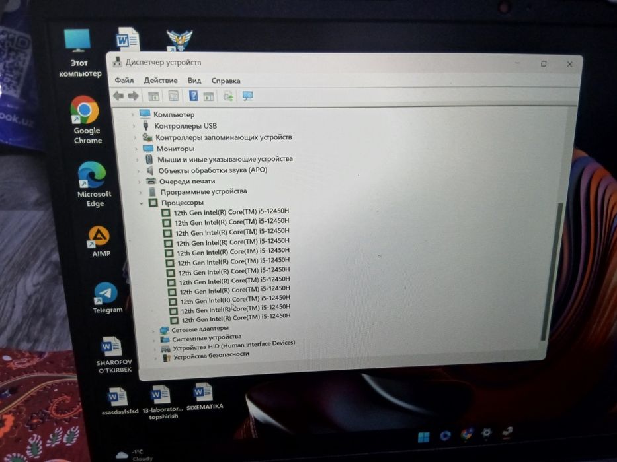Open Settings gear on the taskbar
The height and width of the screenshot is (462, 617).
coord(486,433)
